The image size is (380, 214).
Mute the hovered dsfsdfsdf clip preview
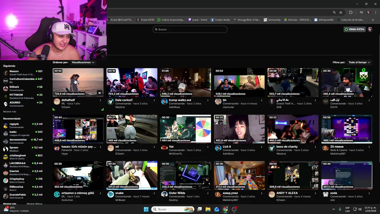[100, 93]
